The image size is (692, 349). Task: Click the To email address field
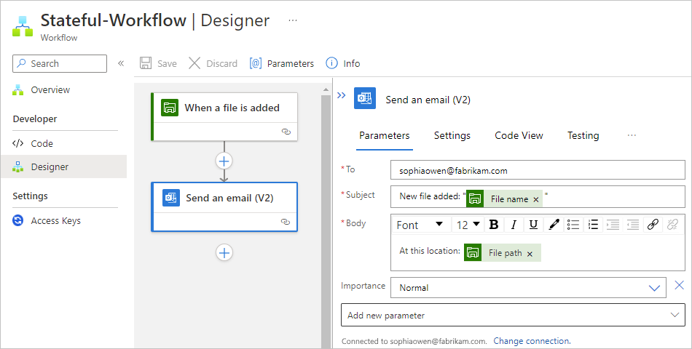pos(538,170)
